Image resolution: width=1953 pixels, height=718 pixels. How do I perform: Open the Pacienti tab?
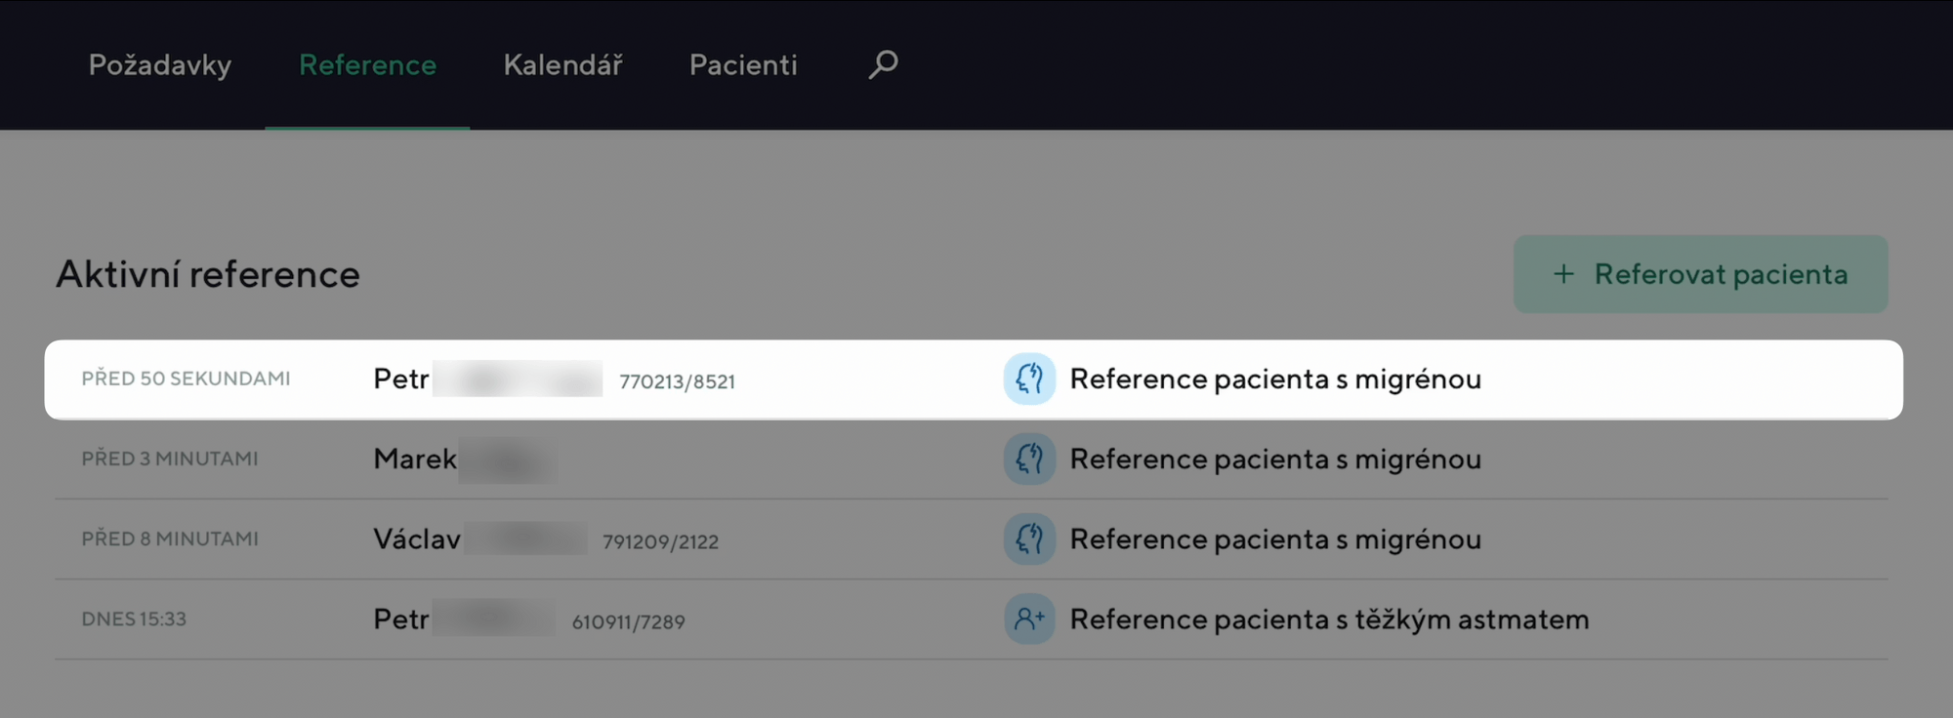tap(743, 64)
